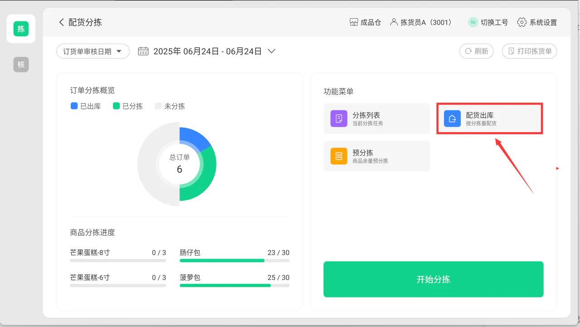Toggle the green 已分拣 legend swatch
580x327 pixels.
(116, 106)
